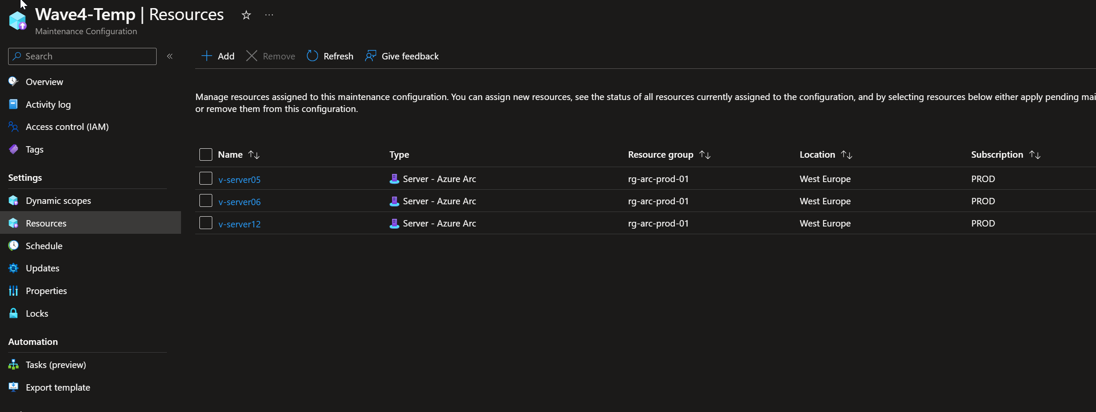1096x412 pixels.
Task: Select all resources with the header checkbox
Action: (206, 154)
